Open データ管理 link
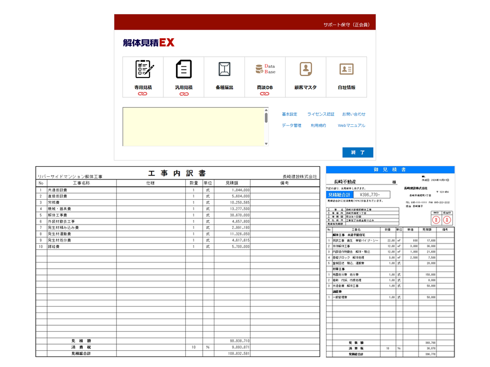Image resolution: width=490 pixels, height=367 pixels. 291,125
